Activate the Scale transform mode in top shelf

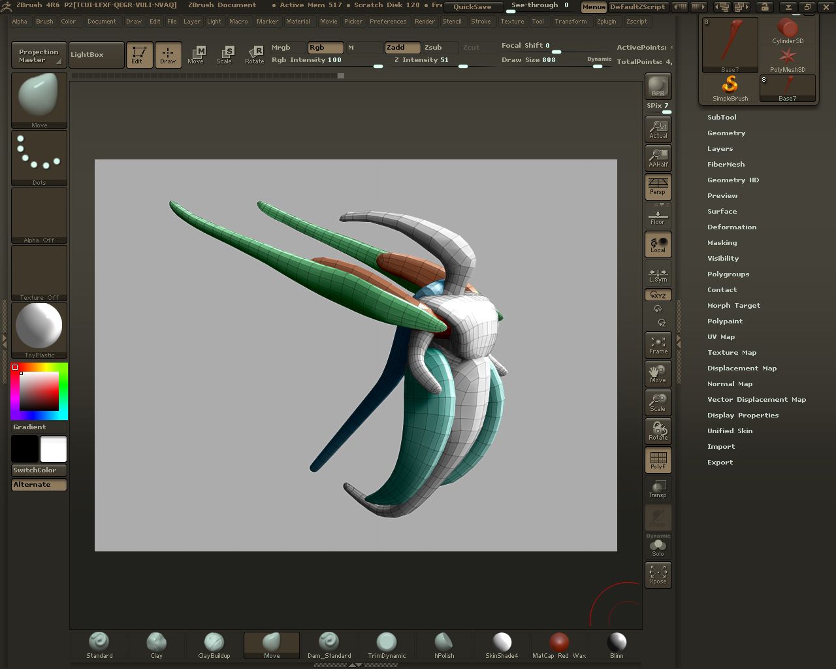click(x=224, y=54)
